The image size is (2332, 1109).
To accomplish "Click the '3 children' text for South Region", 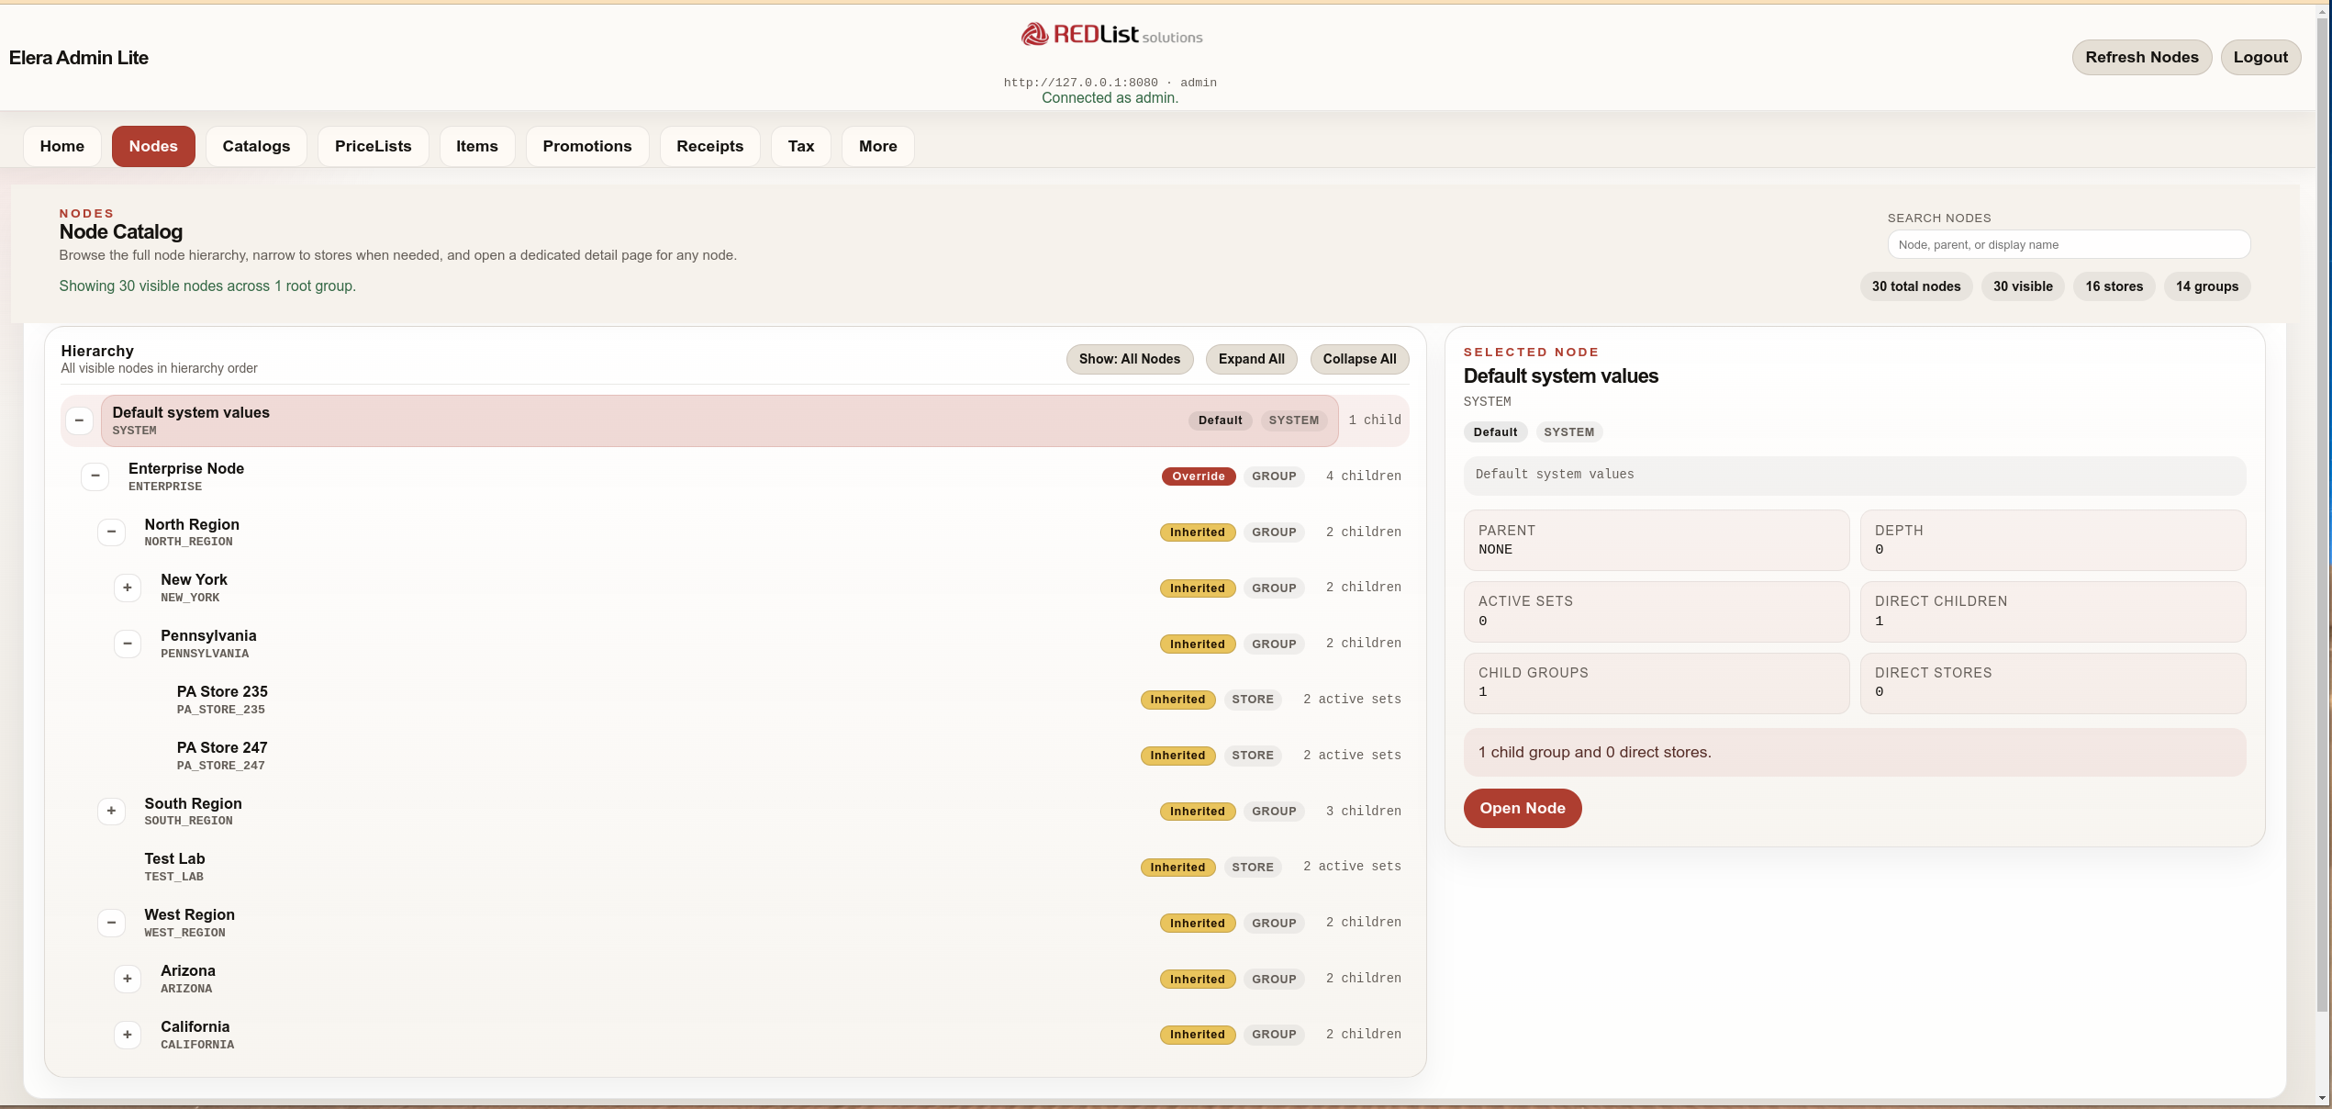I will click(1364, 811).
